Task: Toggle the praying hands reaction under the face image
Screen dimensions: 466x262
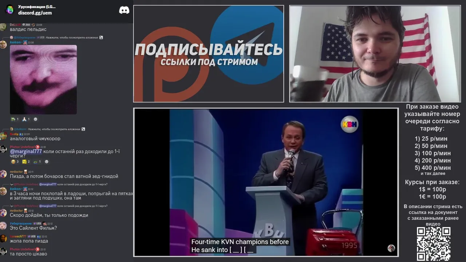Action: click(26, 119)
